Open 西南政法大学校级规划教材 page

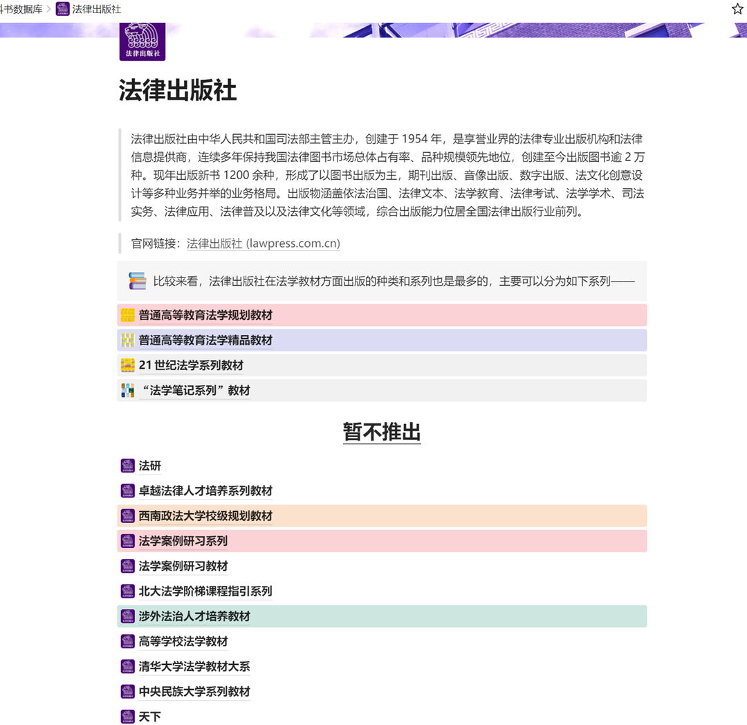(x=205, y=516)
